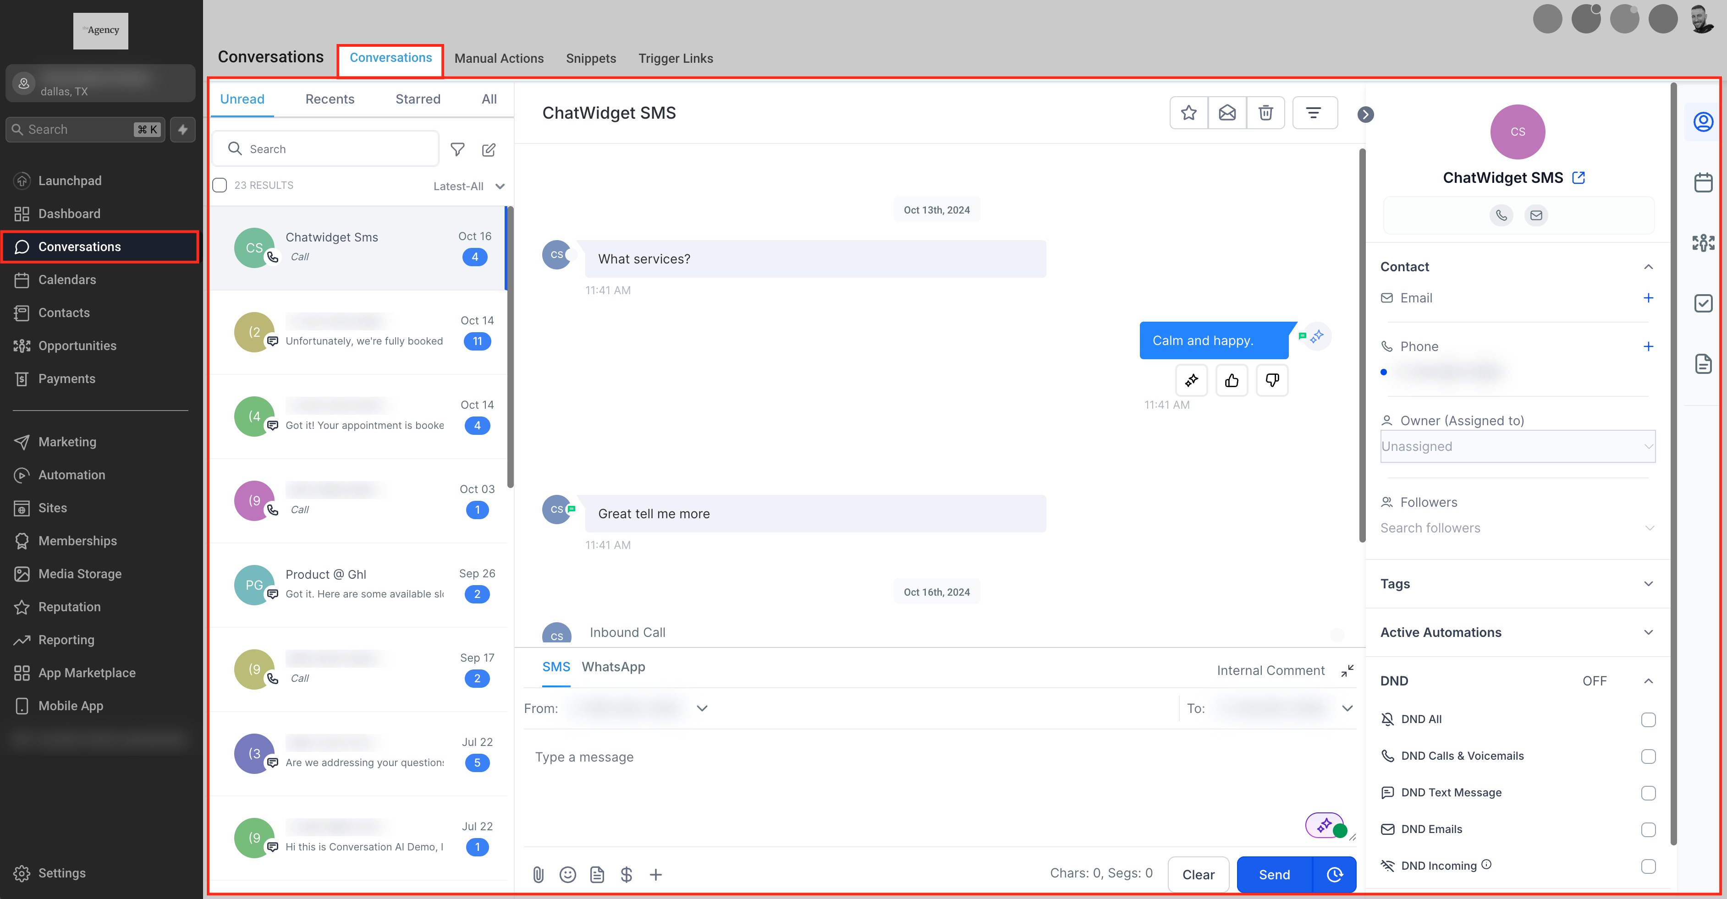Click the compose new message icon
Image resolution: width=1727 pixels, height=899 pixels.
[x=489, y=149]
